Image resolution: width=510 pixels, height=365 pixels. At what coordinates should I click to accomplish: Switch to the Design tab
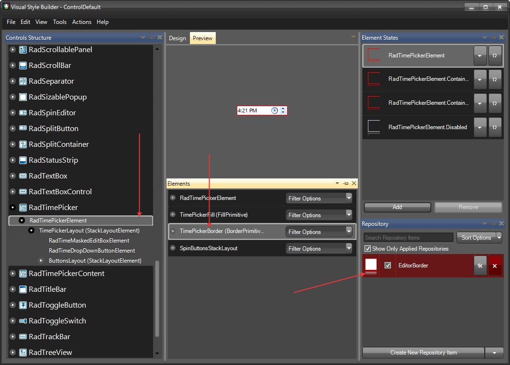[177, 38]
